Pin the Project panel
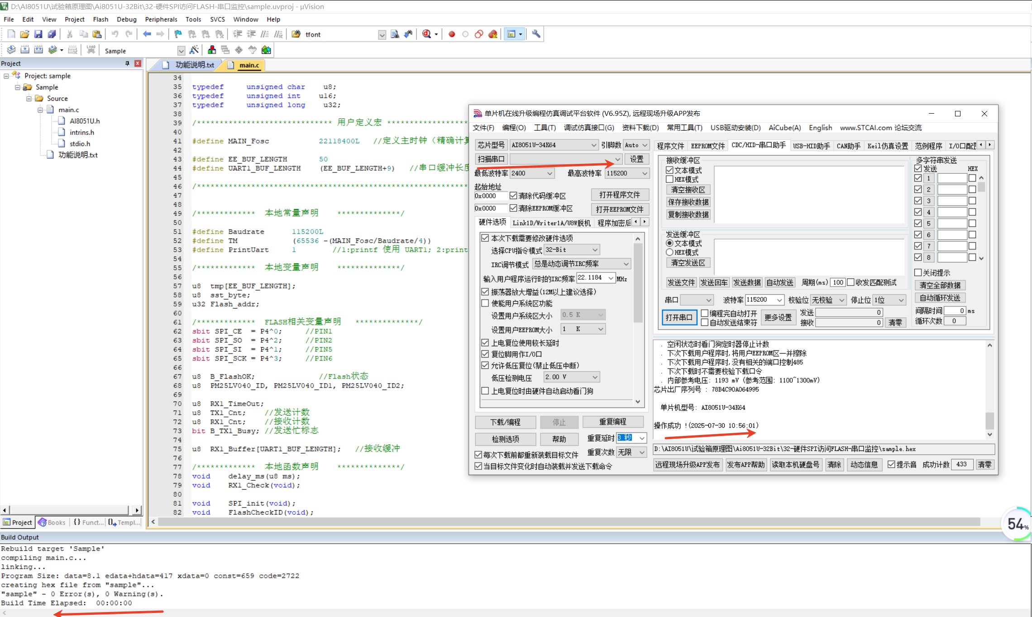The height and width of the screenshot is (617, 1032). [x=127, y=63]
